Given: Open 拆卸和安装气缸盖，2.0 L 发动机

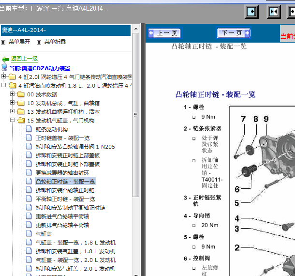Looking at the screenshot, I should pos(75,269).
